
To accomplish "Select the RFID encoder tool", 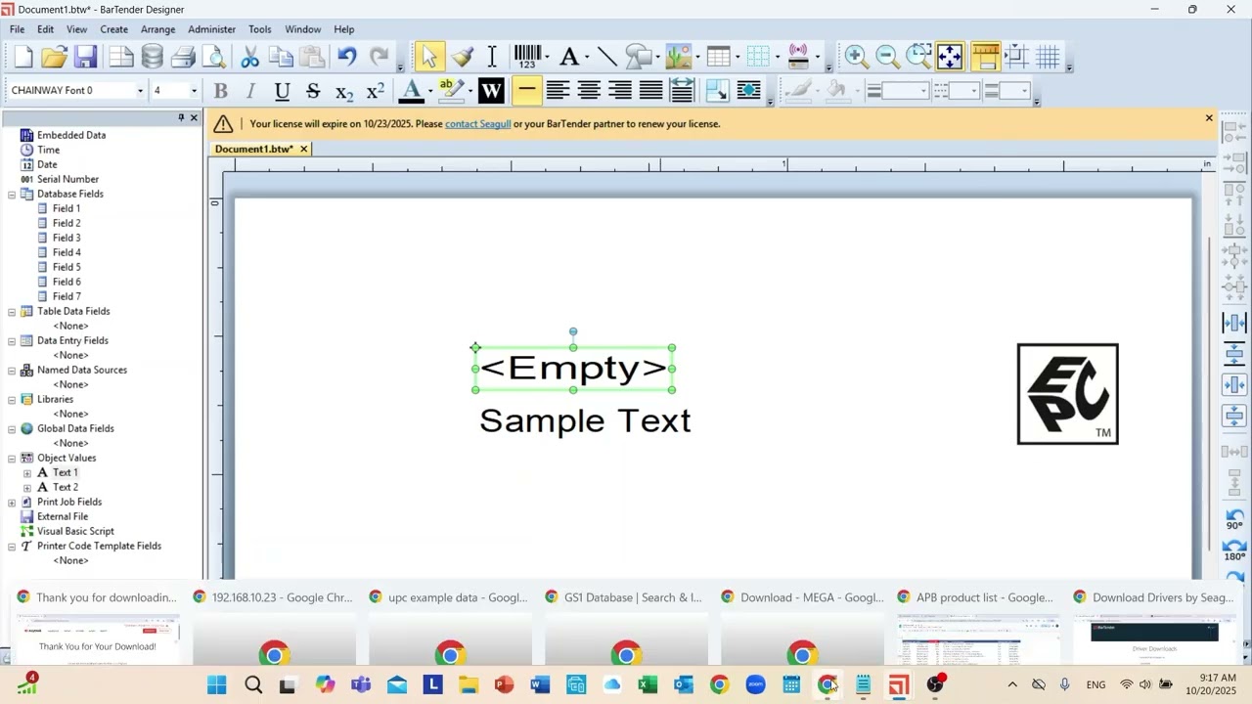I will tap(798, 57).
